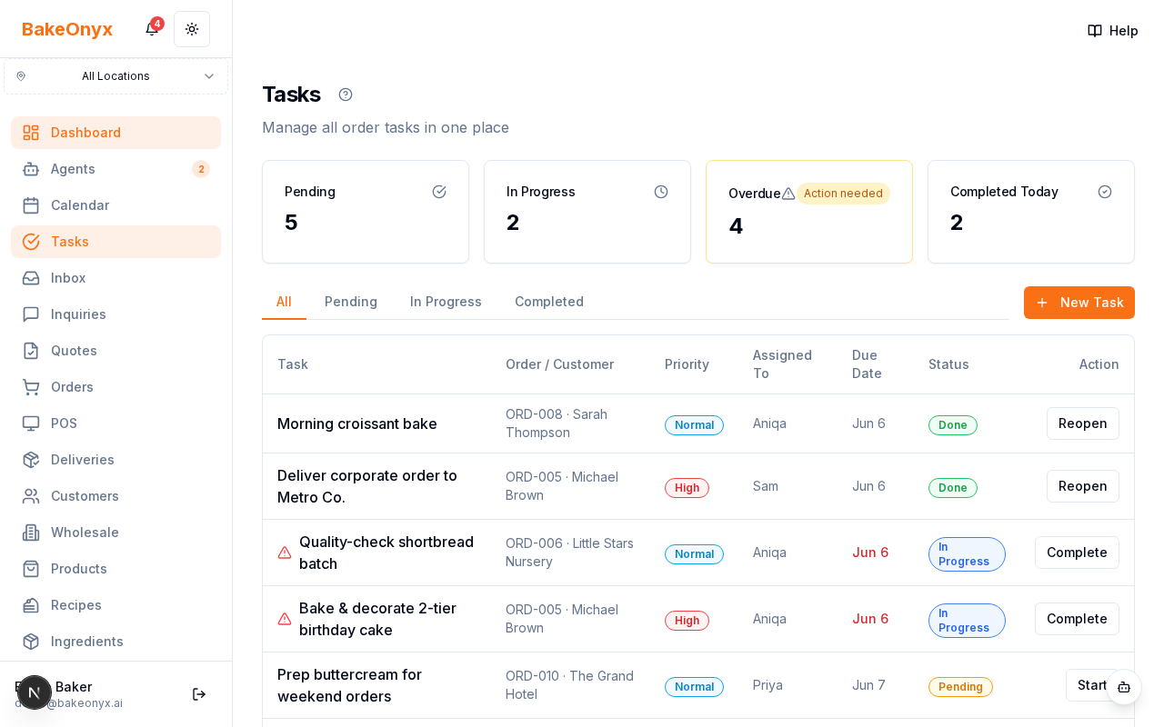Click the BakeOnyx logo
The image size is (1164, 727).
67,29
